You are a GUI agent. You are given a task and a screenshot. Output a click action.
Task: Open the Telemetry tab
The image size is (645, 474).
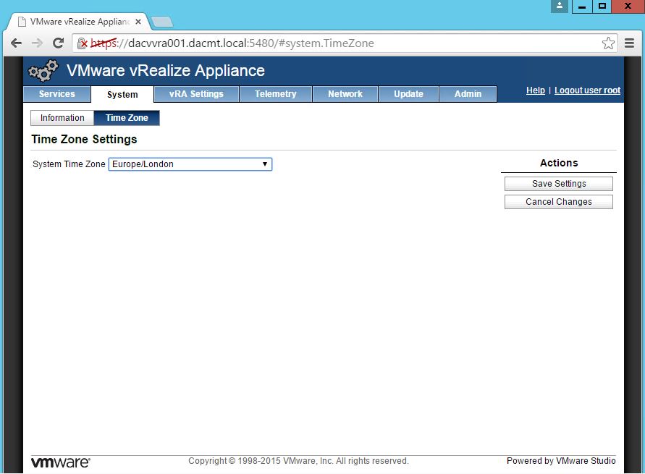point(276,94)
